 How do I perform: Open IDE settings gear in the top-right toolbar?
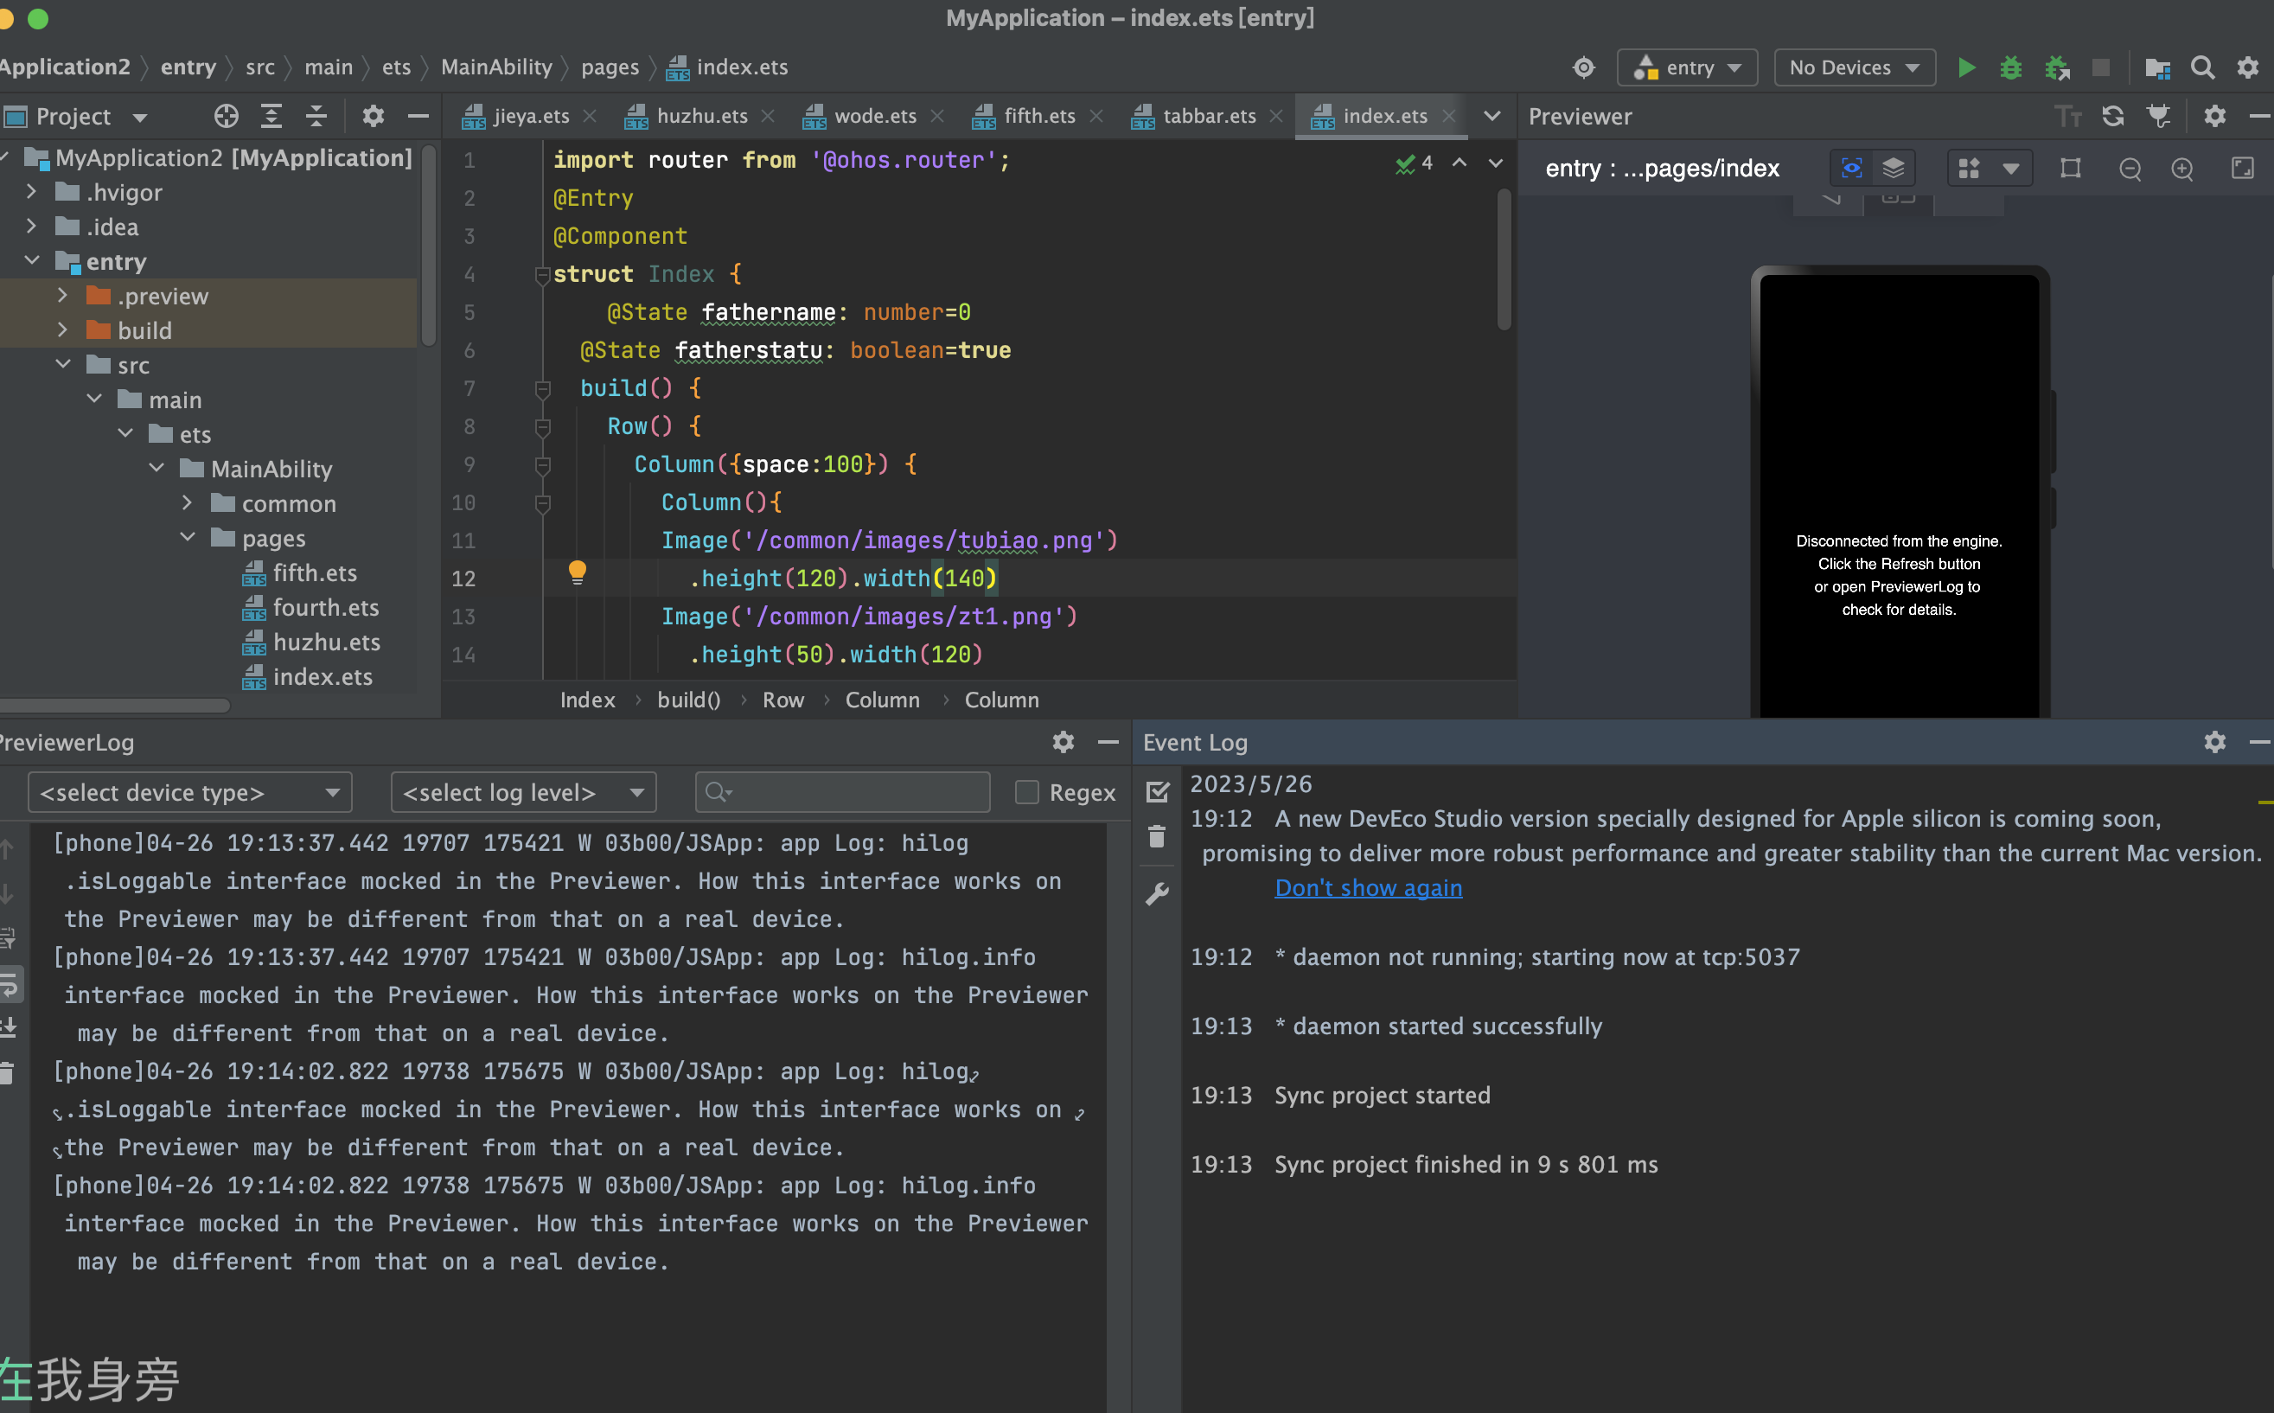tap(2248, 67)
